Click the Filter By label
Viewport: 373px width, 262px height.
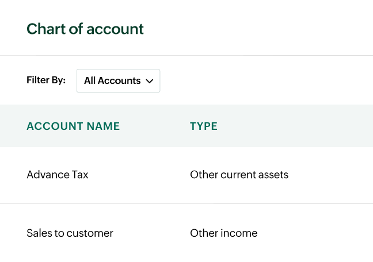46,80
